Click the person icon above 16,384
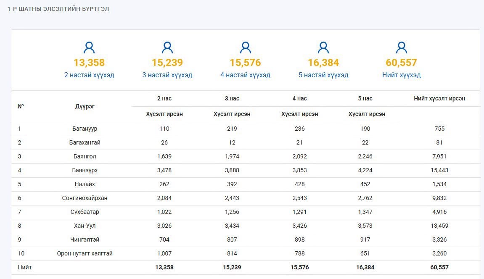The height and width of the screenshot is (279, 484). pos(323,48)
